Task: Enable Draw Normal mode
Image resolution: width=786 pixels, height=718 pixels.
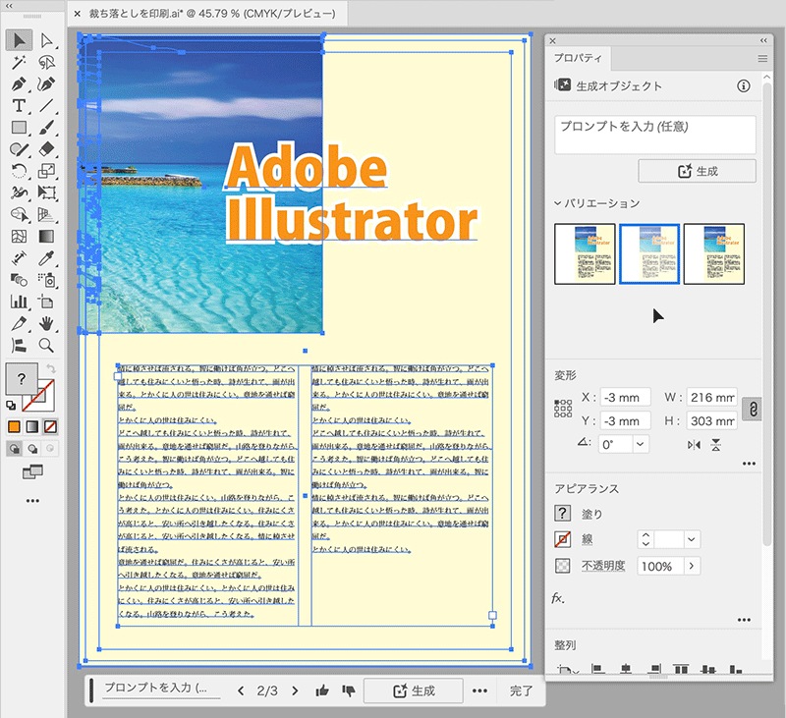Action: [14, 449]
